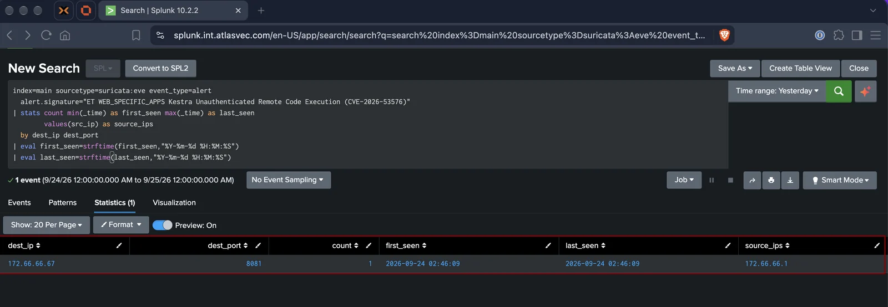Open the Job dropdown menu

coord(684,180)
